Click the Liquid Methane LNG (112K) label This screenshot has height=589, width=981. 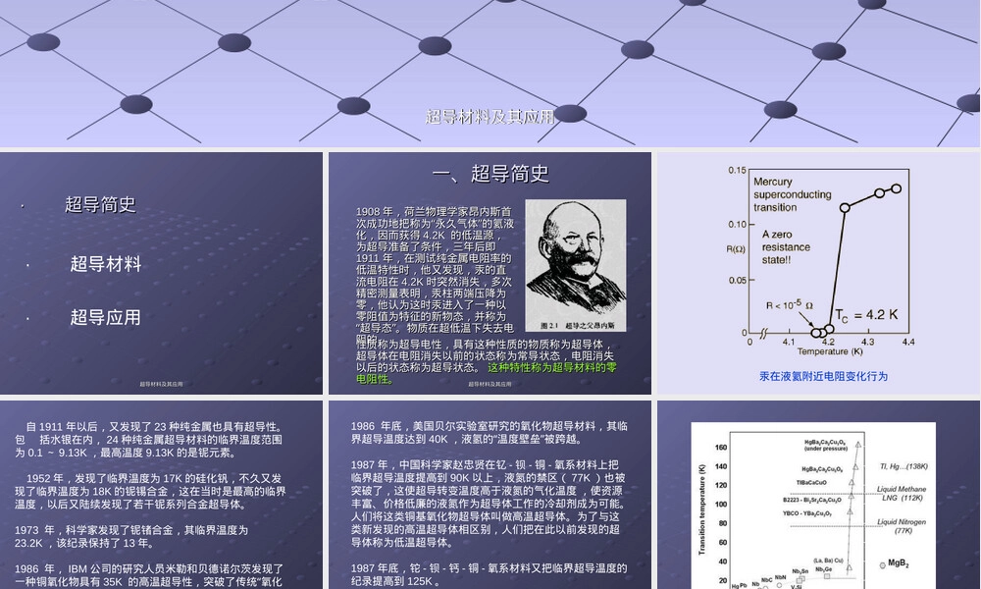(x=902, y=493)
